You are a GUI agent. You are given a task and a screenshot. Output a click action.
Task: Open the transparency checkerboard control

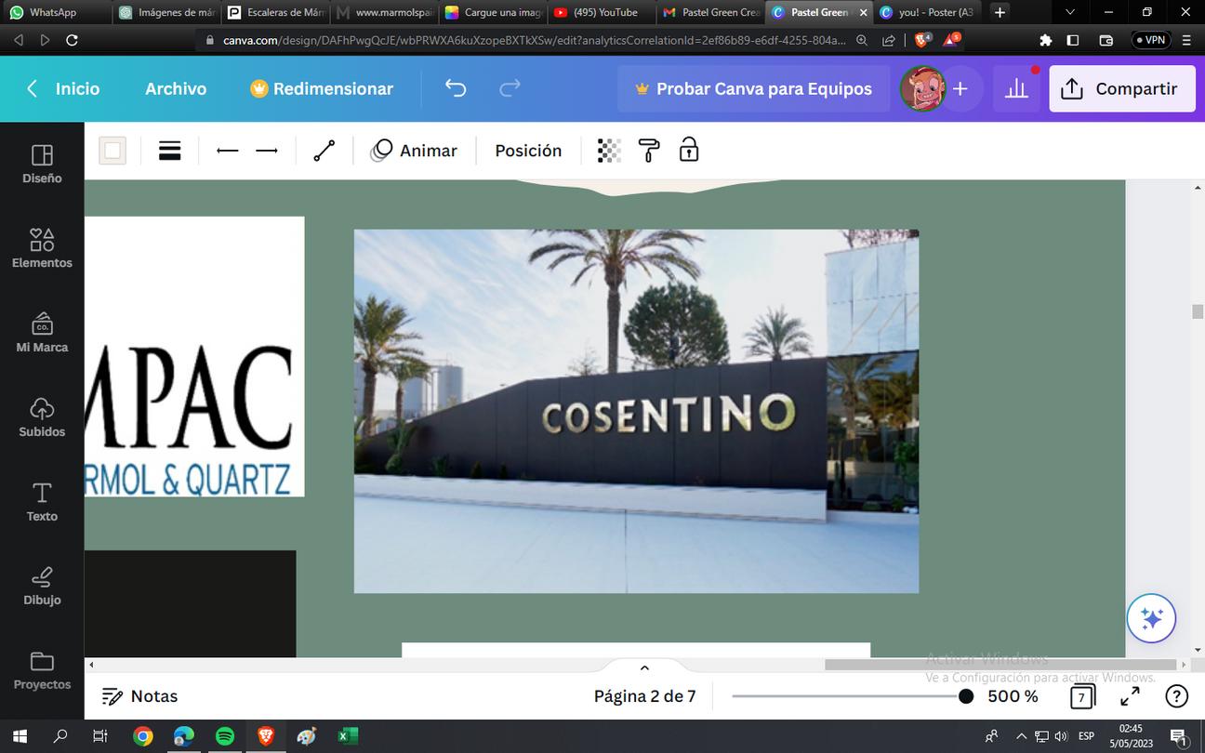coord(609,151)
